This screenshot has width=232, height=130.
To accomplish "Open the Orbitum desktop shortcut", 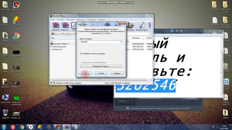I will [16, 21].
